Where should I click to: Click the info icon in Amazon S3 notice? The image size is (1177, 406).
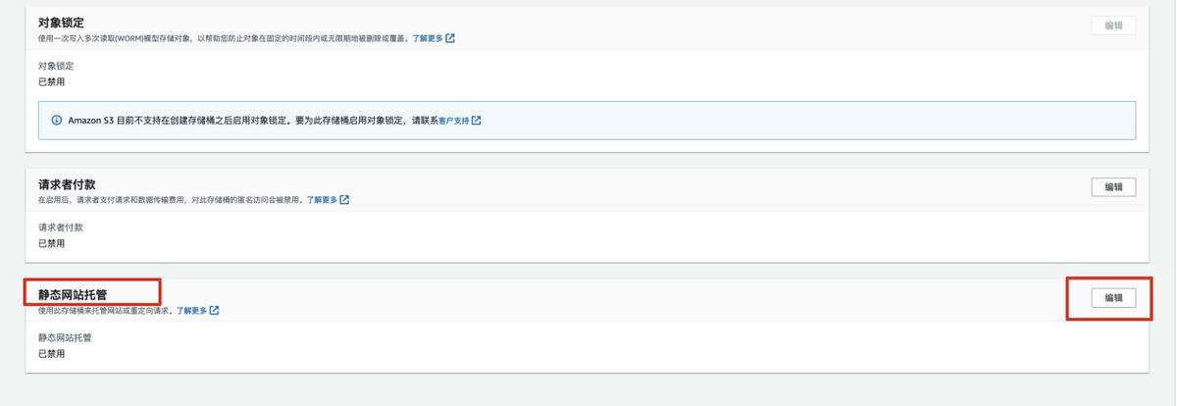(56, 121)
